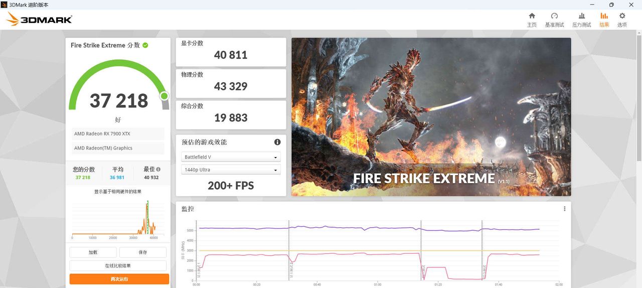Image resolution: width=642 pixels, height=288 pixels.
Task: Click the info icon next to 最佳
Action: tap(158, 170)
